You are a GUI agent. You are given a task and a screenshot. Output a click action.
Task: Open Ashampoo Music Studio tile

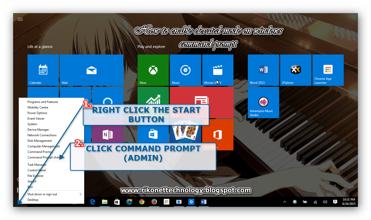[x=263, y=102]
